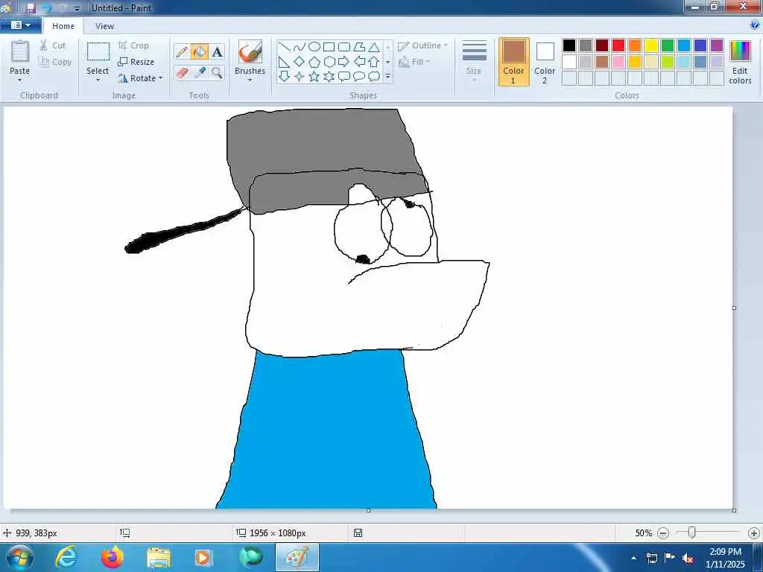Choose the Right triangle shape

point(285,62)
